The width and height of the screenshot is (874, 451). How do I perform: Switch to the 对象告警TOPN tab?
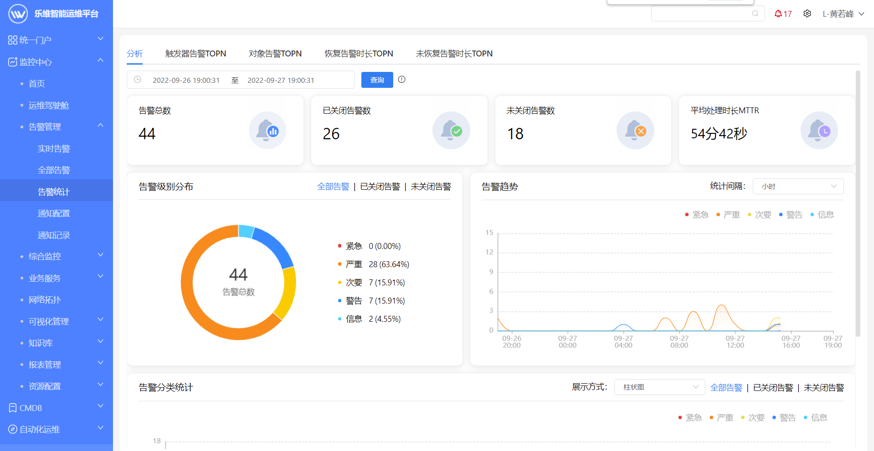(275, 54)
